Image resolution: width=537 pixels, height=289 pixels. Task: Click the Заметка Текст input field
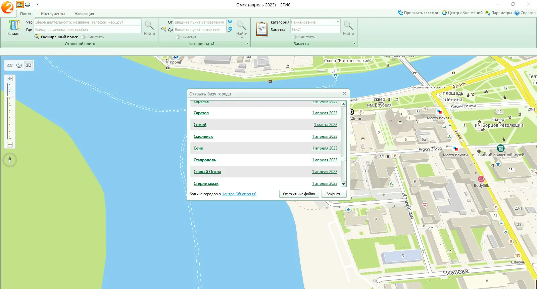click(315, 30)
